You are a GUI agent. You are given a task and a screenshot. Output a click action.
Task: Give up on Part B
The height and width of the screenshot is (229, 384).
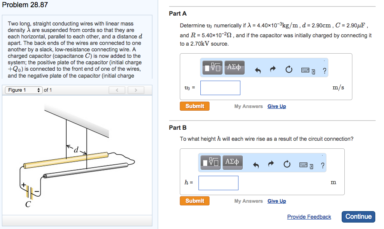coord(277,201)
